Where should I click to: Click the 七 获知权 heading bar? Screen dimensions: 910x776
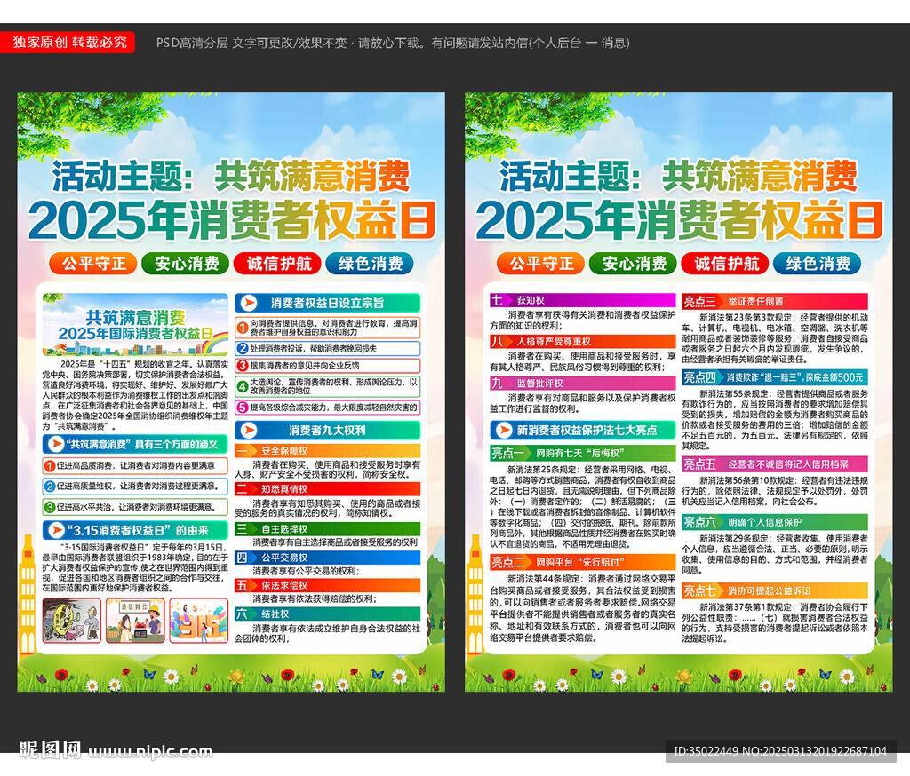click(583, 300)
